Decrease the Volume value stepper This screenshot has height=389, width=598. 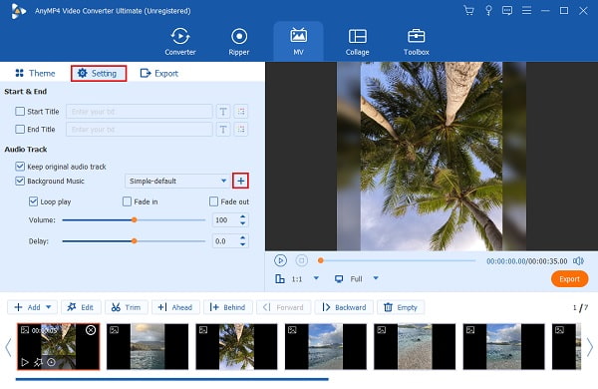[x=243, y=223]
